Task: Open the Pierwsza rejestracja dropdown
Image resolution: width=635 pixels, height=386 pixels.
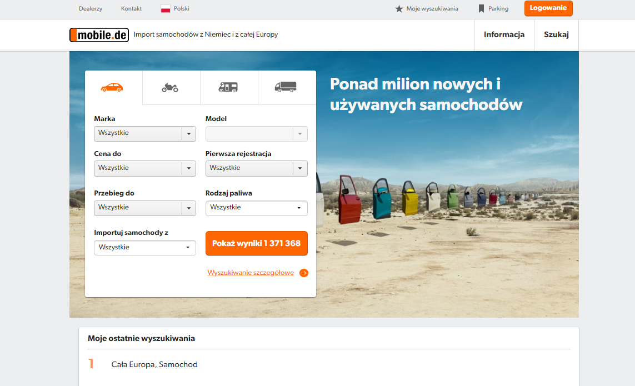Action: click(256, 168)
